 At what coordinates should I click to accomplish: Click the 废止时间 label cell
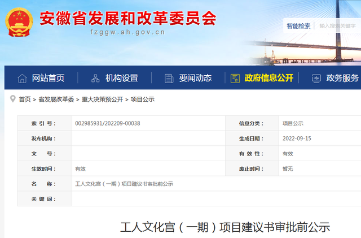(252, 168)
